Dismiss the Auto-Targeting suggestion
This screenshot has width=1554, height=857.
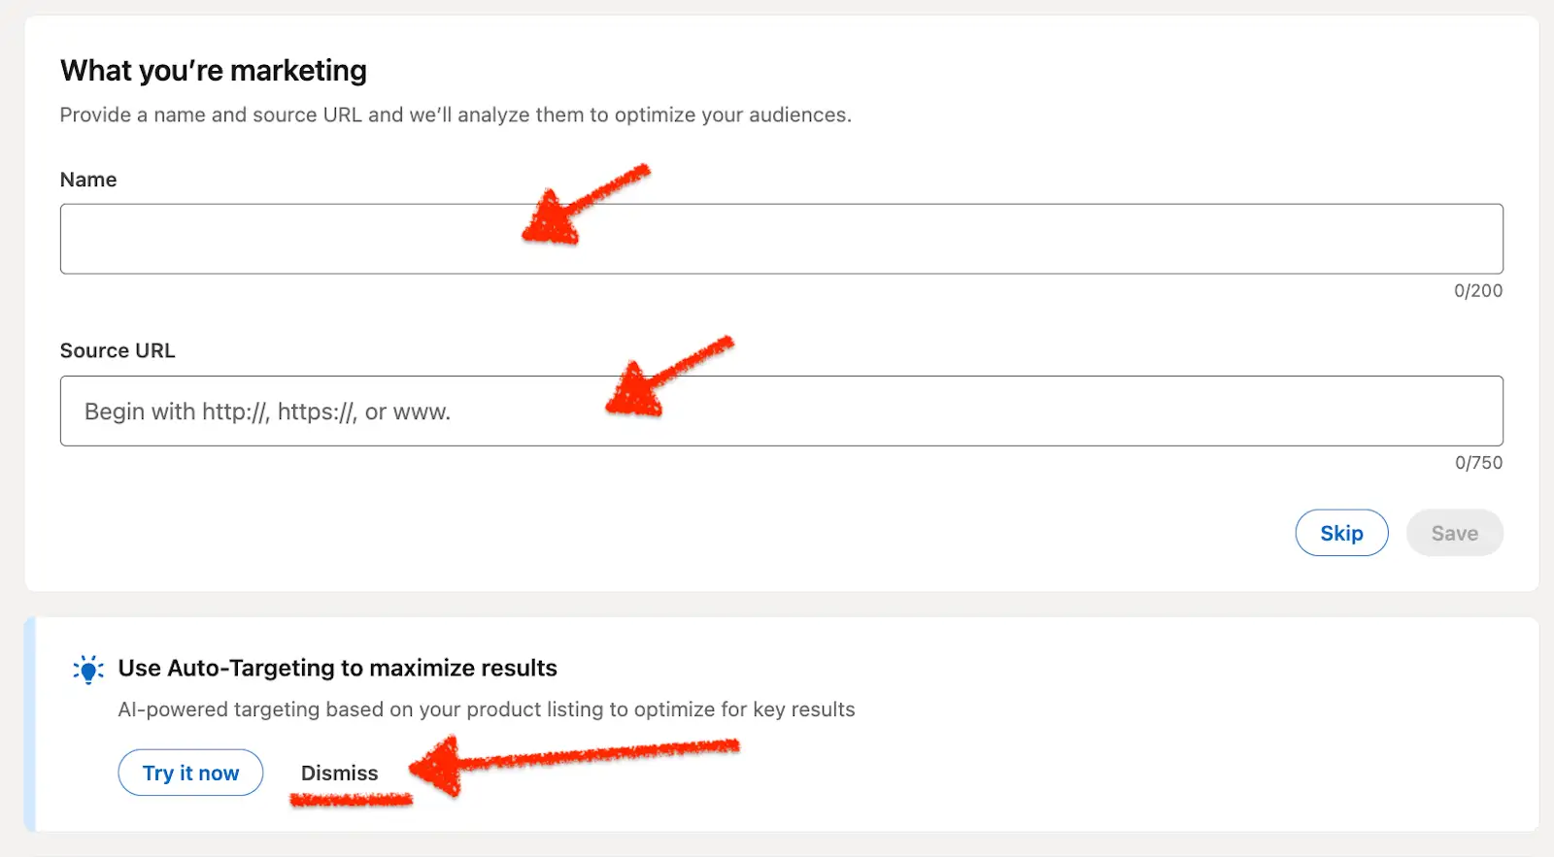click(x=339, y=773)
